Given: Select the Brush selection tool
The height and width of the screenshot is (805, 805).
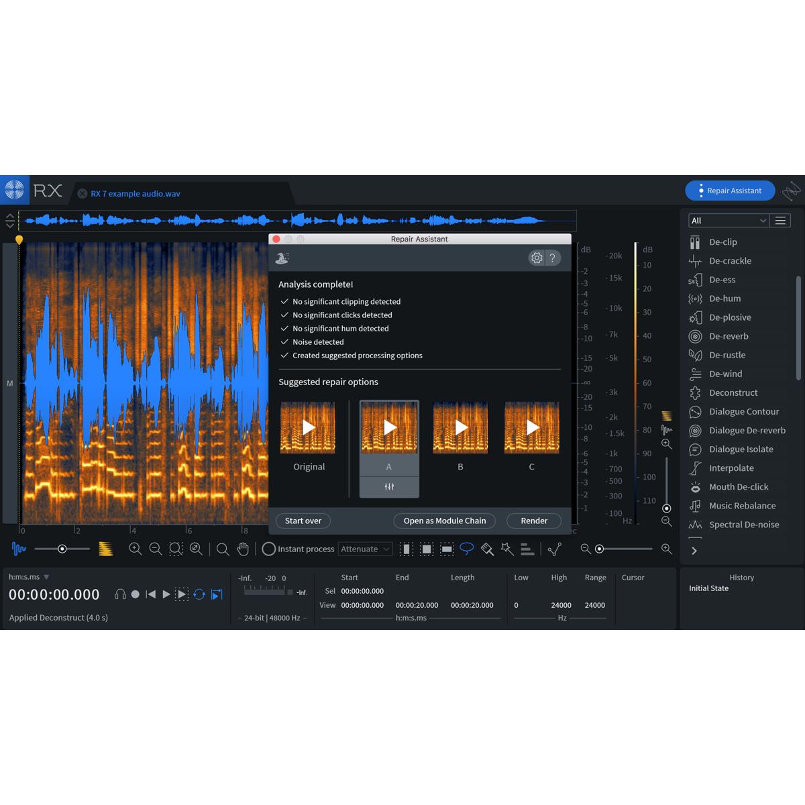Looking at the screenshot, I should point(487,549).
